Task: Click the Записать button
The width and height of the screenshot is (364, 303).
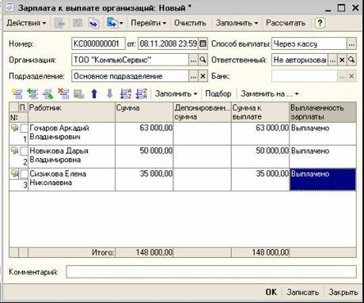Action: click(302, 292)
